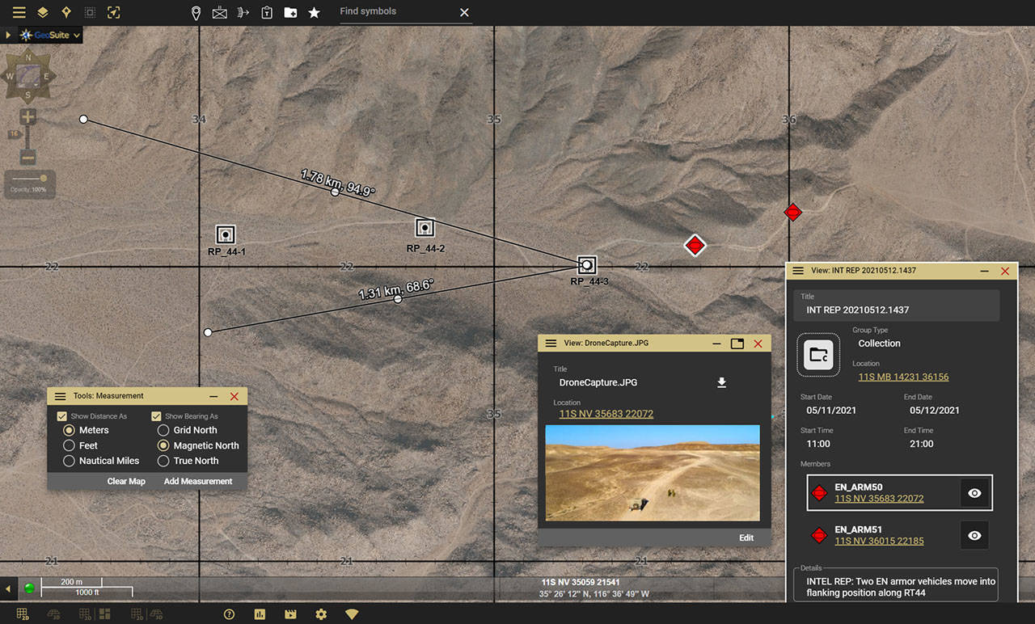Hide EN_ARM50 with its eye toggle

point(974,493)
